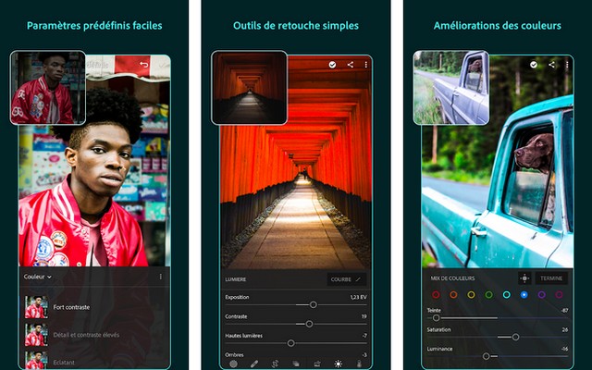Image resolution: width=592 pixels, height=370 pixels.
Task: Expand the Couleur preset group dropdown
Action: tap(37, 277)
